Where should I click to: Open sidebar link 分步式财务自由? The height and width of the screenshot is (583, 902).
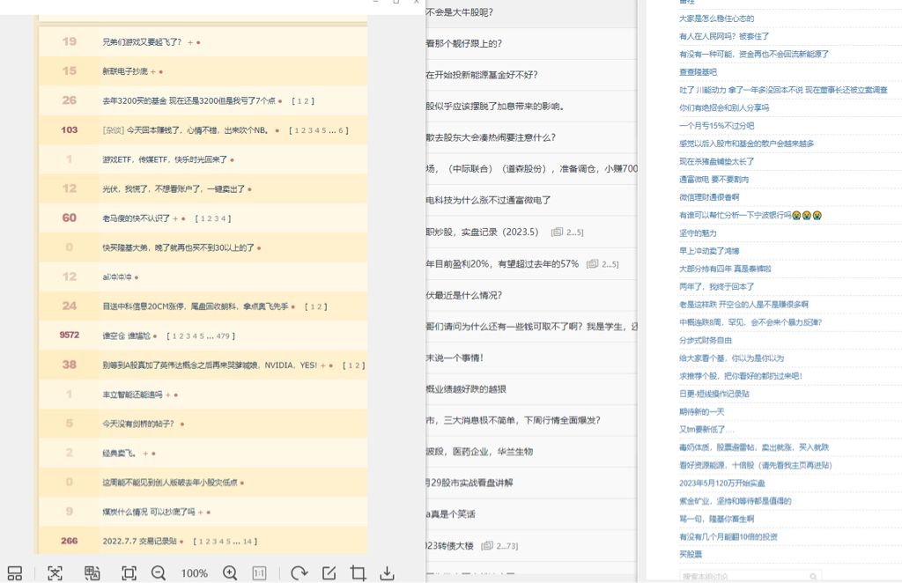pos(706,340)
